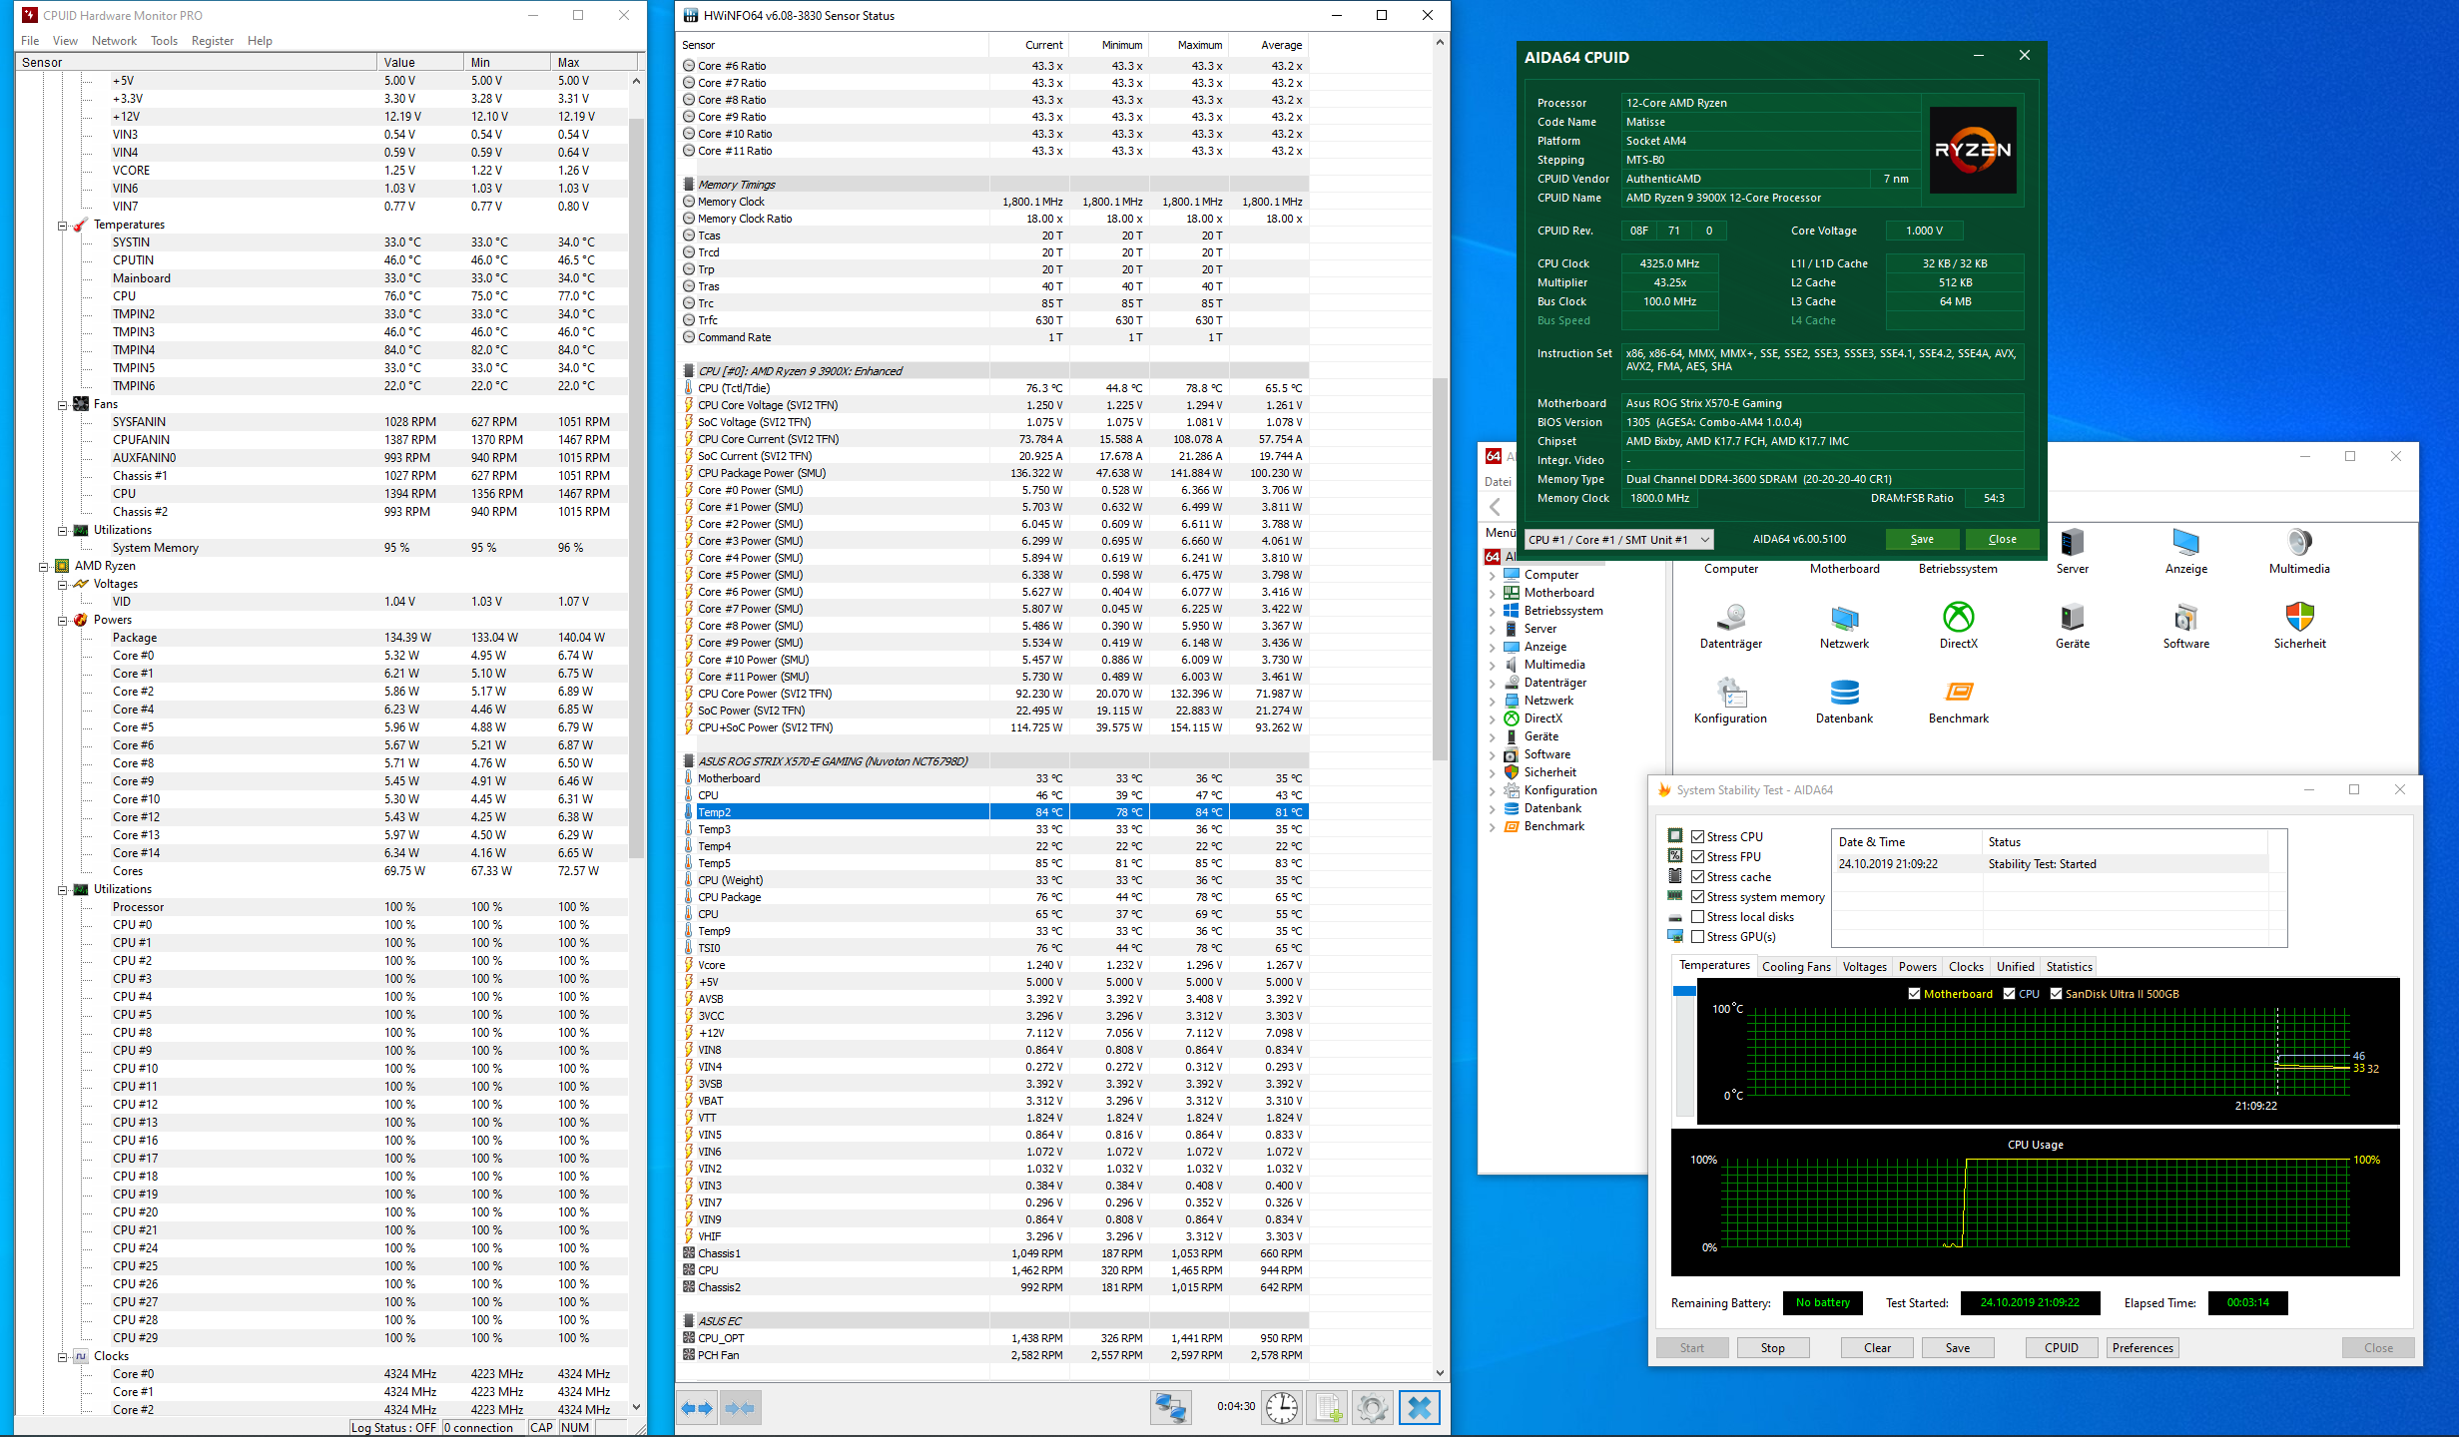
Task: Open the Sicherheit shield icon
Action: pos(2299,626)
